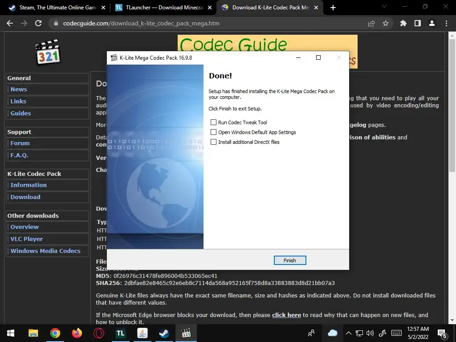Launch Firefox from taskbar

coord(77,333)
